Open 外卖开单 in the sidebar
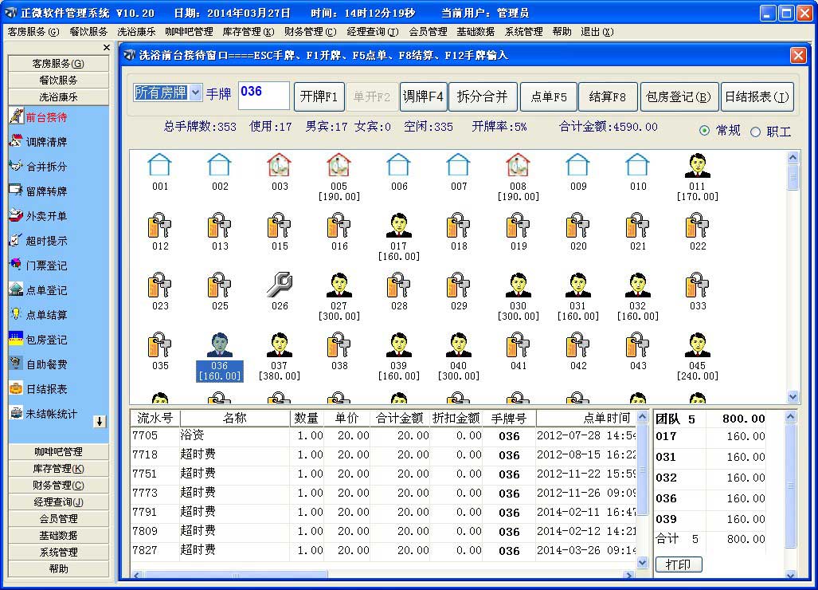Image resolution: width=818 pixels, height=590 pixels. pos(17,215)
